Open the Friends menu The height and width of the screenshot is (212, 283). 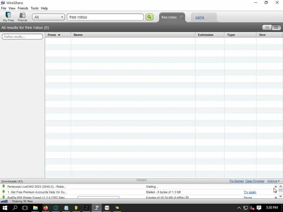tap(23, 8)
